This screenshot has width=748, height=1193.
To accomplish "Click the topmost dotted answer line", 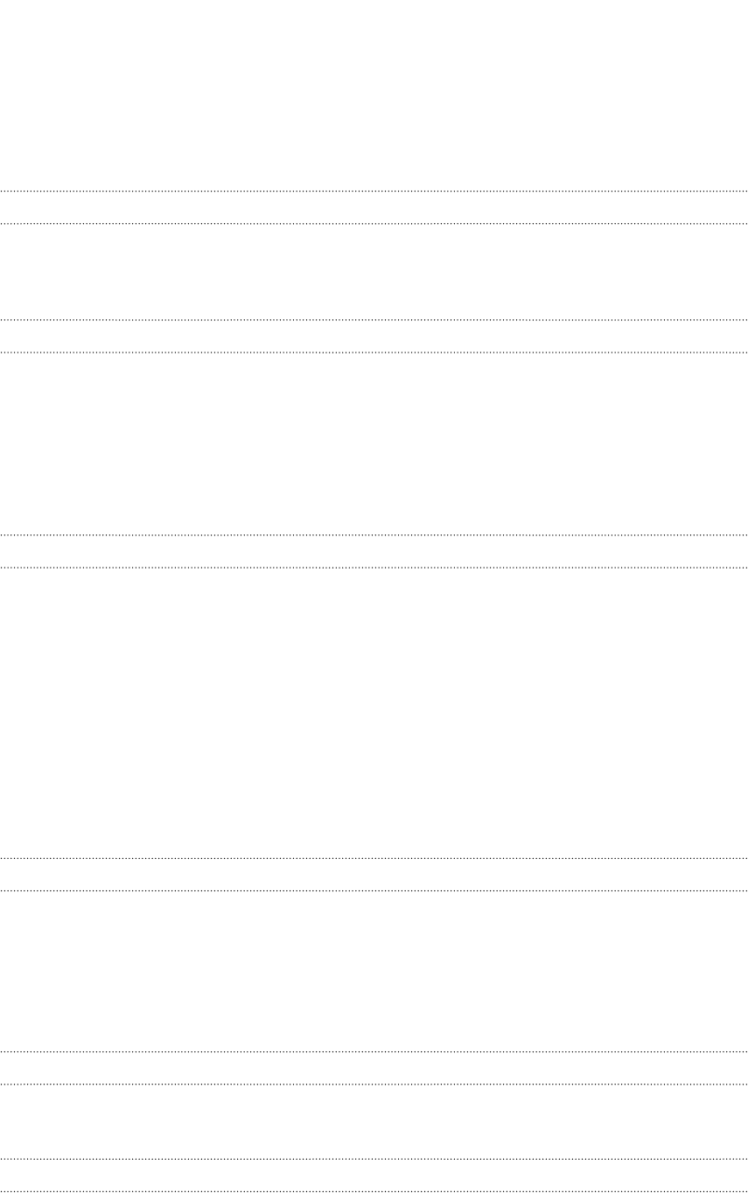I will 374,190.
